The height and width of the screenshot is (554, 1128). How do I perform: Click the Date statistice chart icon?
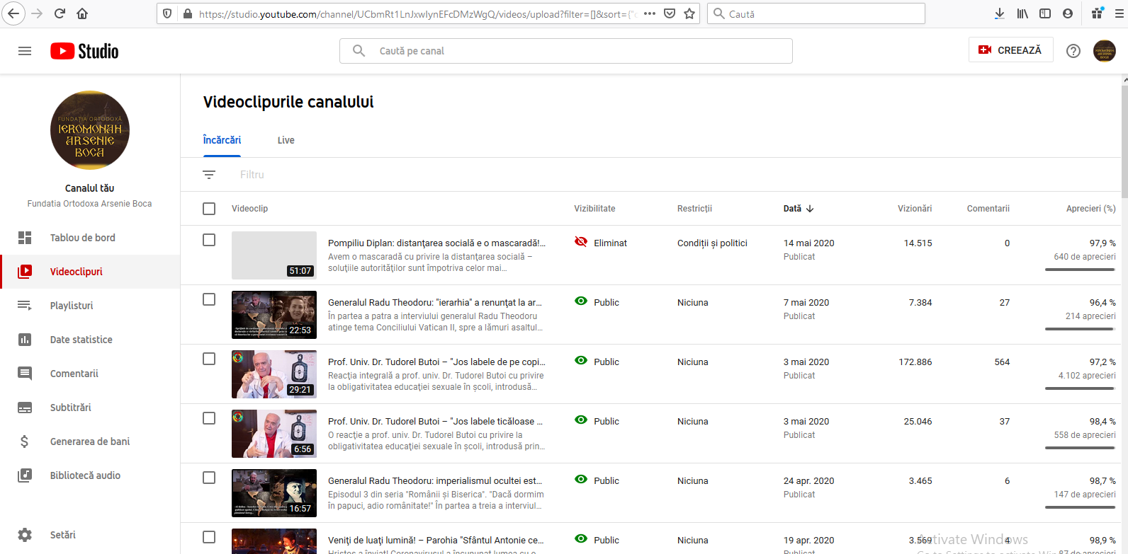(x=25, y=340)
